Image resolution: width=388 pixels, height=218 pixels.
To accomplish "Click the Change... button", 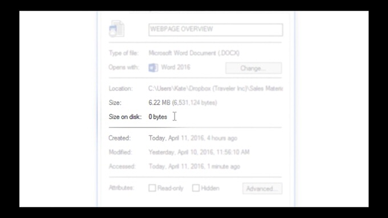I will click(253, 68).
